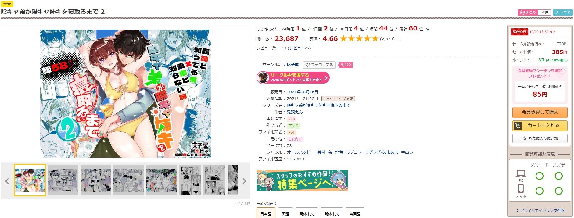
Task: Open the 水着 genre tag
Action: (x=339, y=152)
